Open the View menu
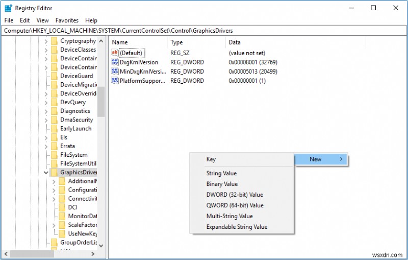This screenshot has height=260, width=408. tap(42, 20)
